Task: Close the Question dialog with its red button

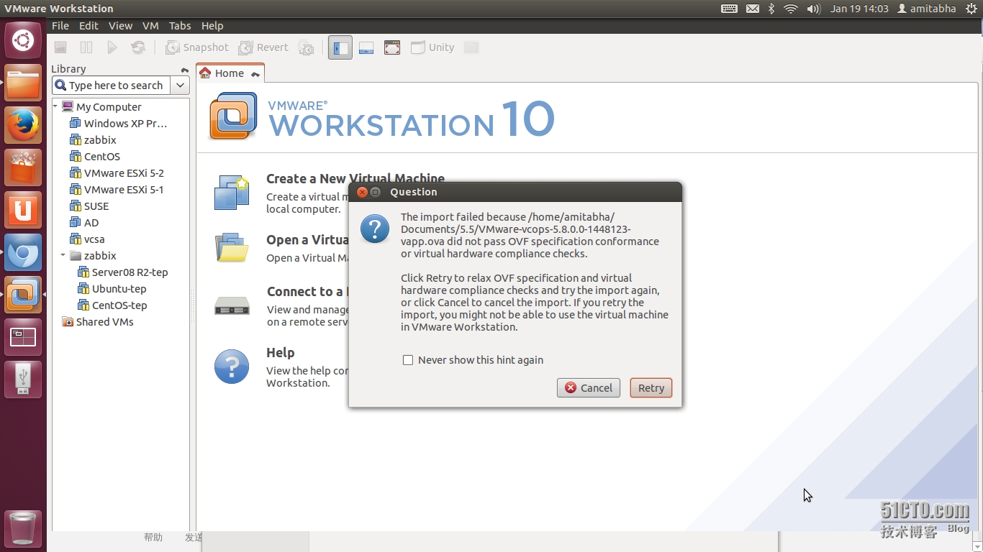Action: (362, 192)
